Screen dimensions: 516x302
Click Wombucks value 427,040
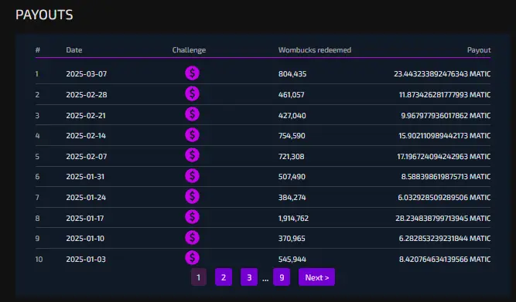[x=292, y=116]
